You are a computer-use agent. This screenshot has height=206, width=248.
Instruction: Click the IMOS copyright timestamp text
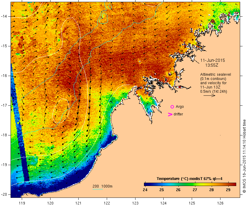(244, 156)
